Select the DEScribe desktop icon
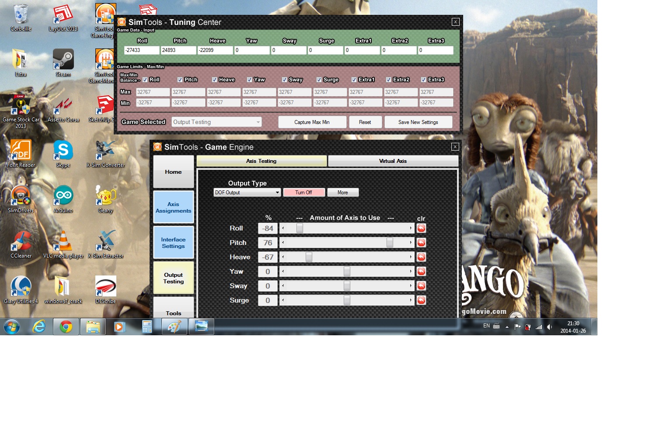Image resolution: width=656 pixels, height=437 pixels. click(x=105, y=290)
